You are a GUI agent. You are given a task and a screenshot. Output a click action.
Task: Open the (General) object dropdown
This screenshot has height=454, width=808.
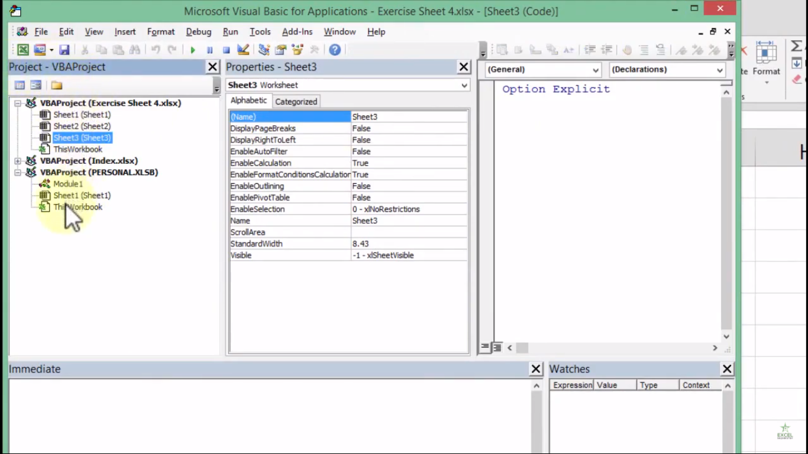(x=596, y=70)
